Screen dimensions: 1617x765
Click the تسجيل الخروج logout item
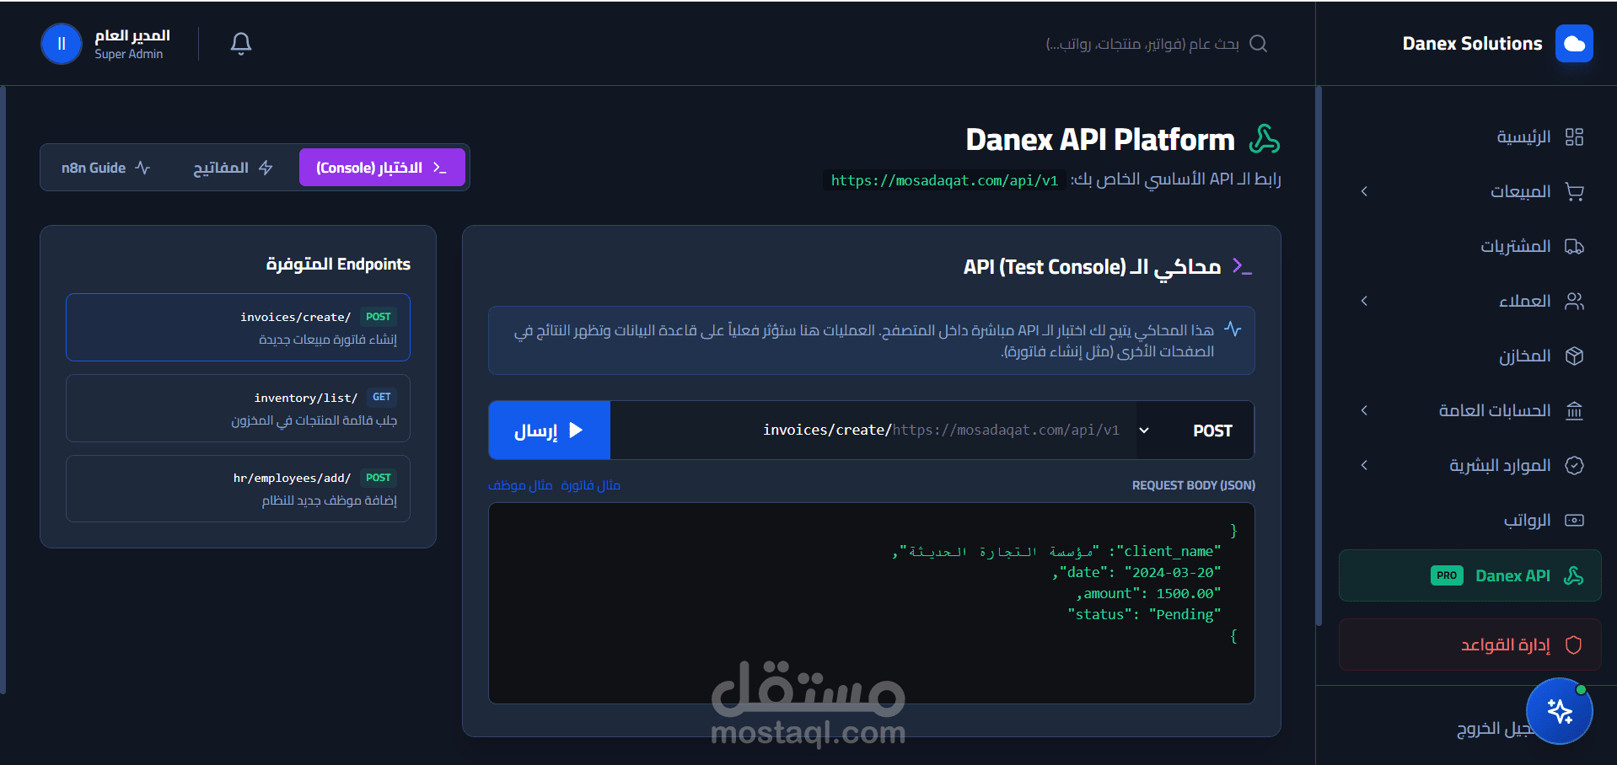(x=1494, y=729)
